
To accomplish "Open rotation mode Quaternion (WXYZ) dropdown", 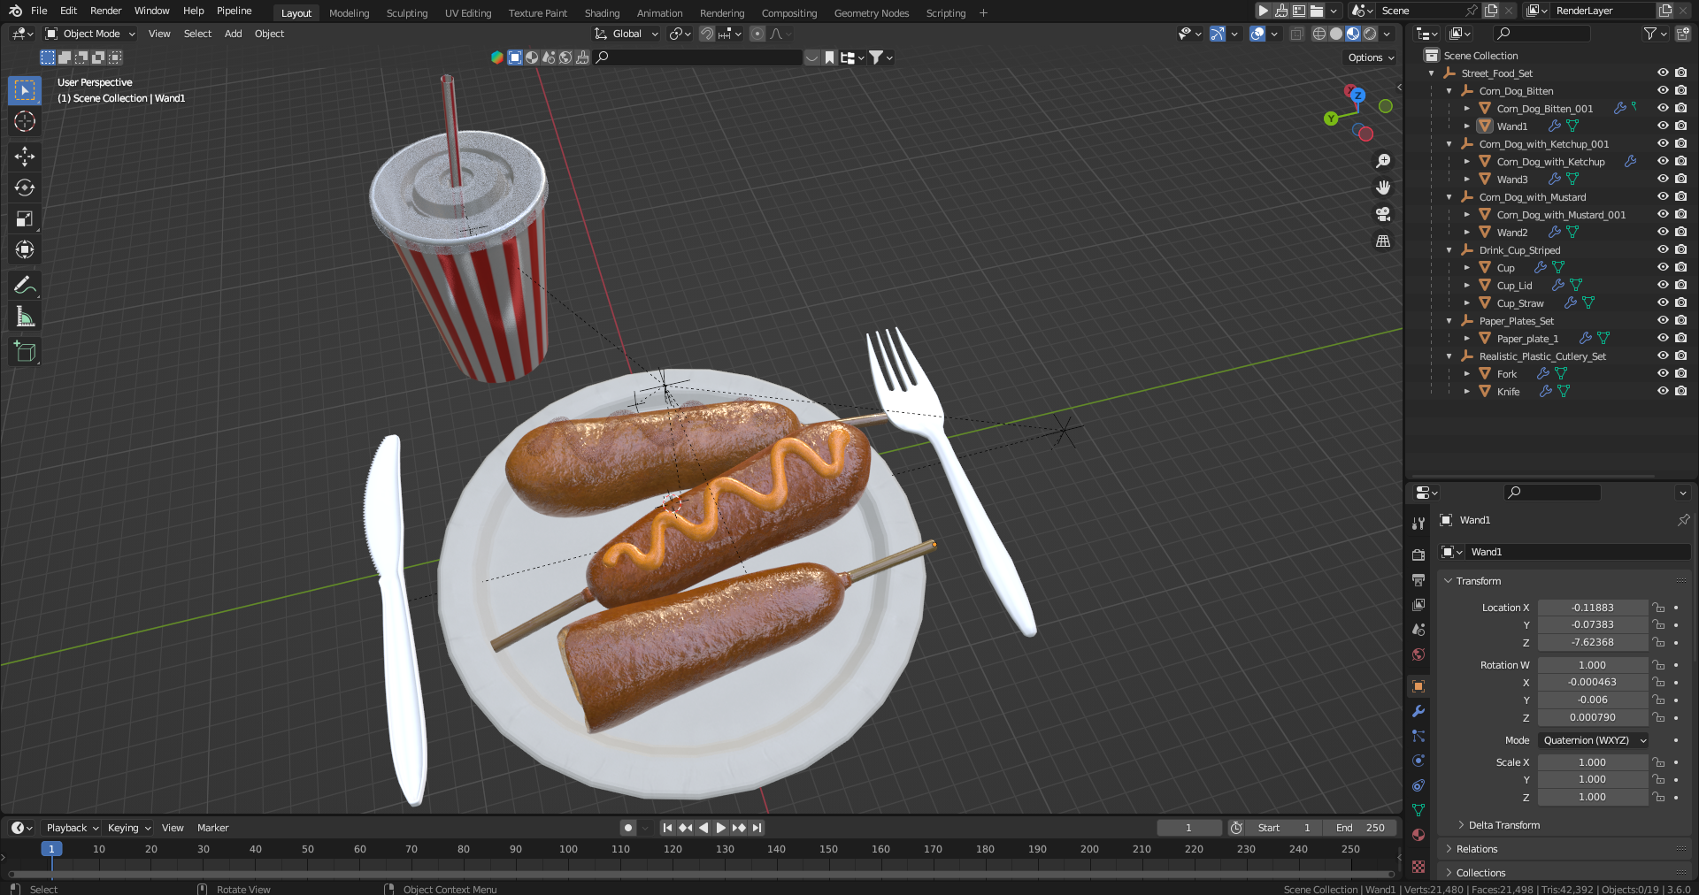I will 1594,740.
